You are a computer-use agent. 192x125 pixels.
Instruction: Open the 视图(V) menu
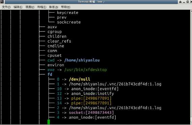click(x=30, y=7)
